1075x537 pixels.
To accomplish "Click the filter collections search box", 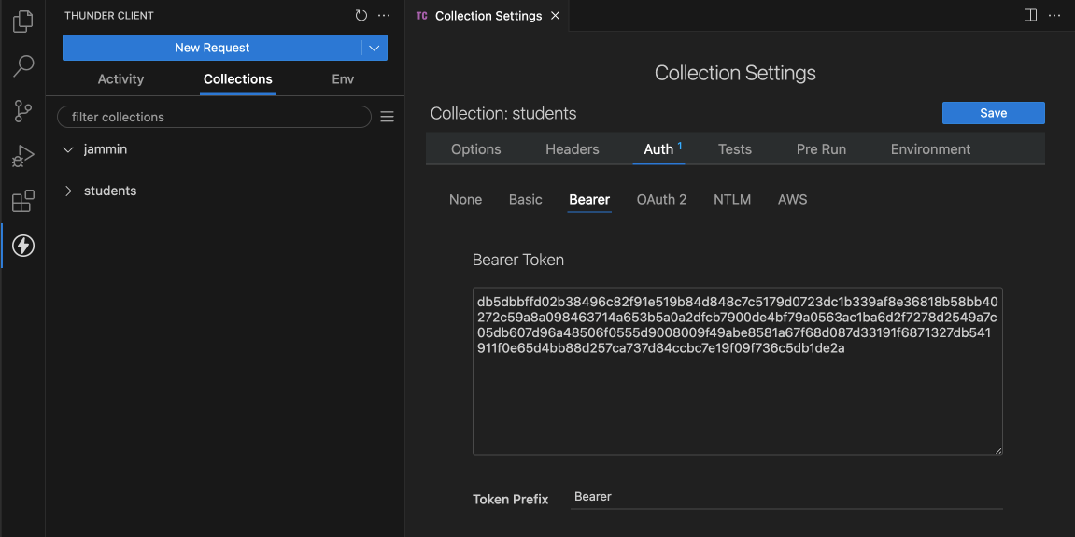I will pyautogui.click(x=214, y=118).
